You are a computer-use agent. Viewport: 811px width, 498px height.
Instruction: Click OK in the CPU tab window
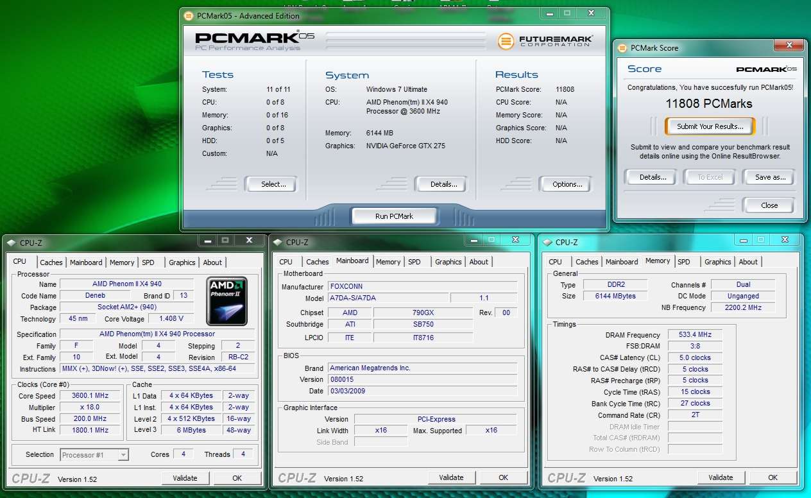pos(237,478)
